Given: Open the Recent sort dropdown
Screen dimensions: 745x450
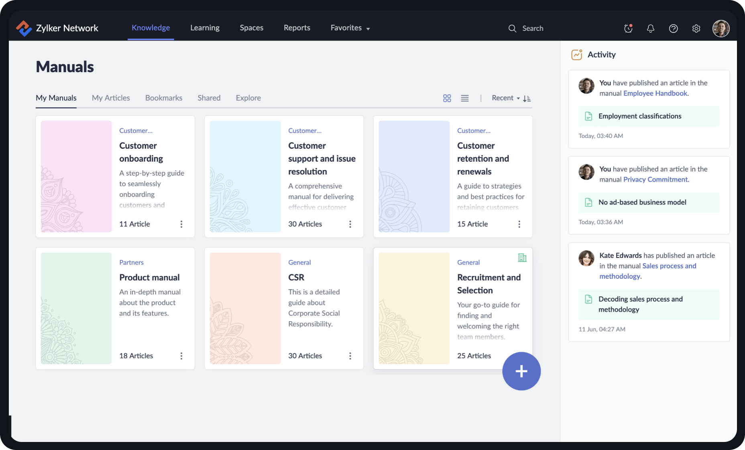Looking at the screenshot, I should click(x=505, y=98).
